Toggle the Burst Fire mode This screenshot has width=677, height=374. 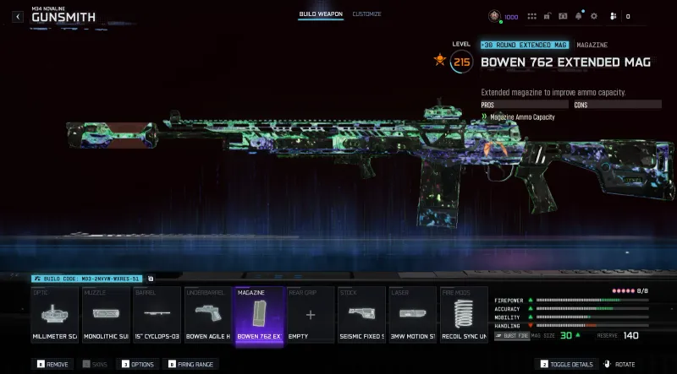pyautogui.click(x=512, y=336)
